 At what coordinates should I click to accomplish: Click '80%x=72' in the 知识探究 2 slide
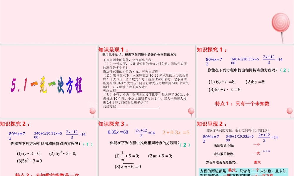pos(17,136)
